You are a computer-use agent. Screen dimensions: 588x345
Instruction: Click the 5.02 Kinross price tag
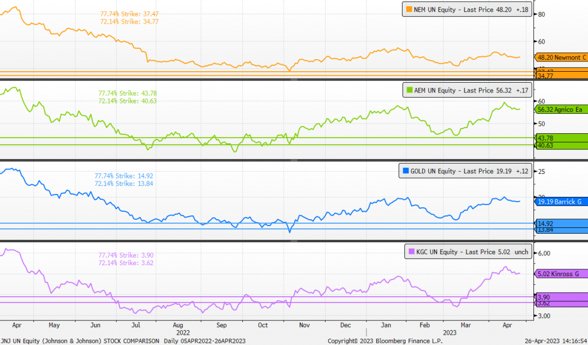(561, 274)
